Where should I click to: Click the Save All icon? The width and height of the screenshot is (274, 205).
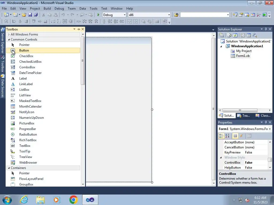point(36,15)
